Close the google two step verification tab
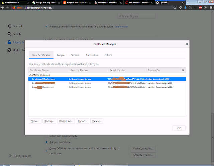This screenshot has height=166, width=214. pos(59,3)
